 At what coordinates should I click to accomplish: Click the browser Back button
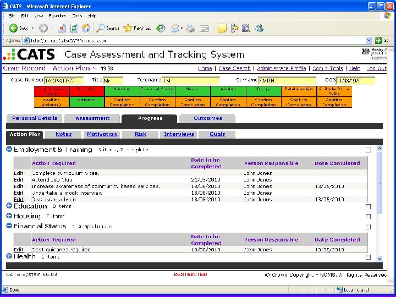[x=18, y=28]
